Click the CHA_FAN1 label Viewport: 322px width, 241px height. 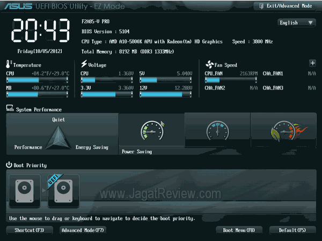pos(273,73)
